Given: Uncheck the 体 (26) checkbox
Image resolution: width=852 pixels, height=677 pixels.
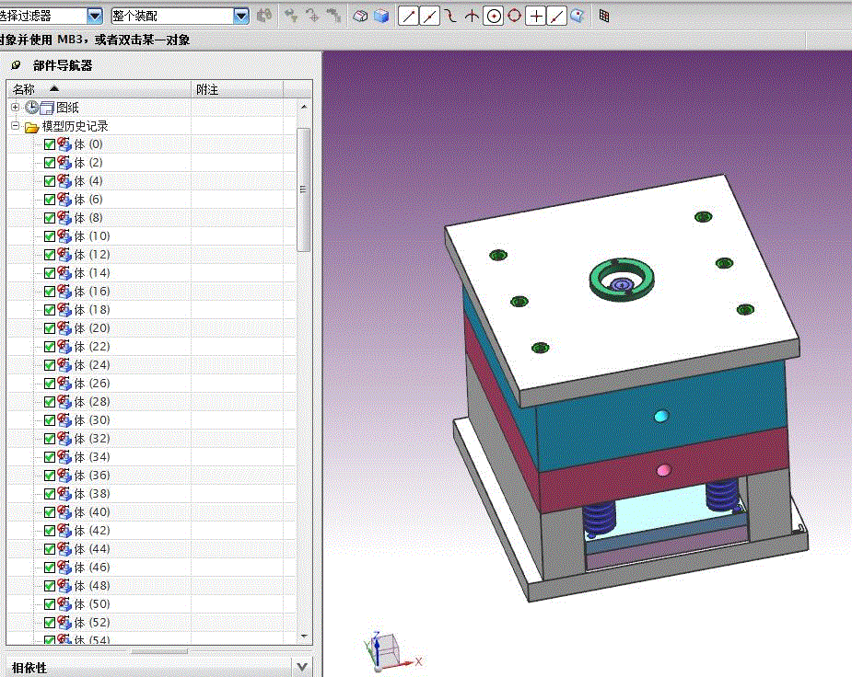Looking at the screenshot, I should 50,384.
